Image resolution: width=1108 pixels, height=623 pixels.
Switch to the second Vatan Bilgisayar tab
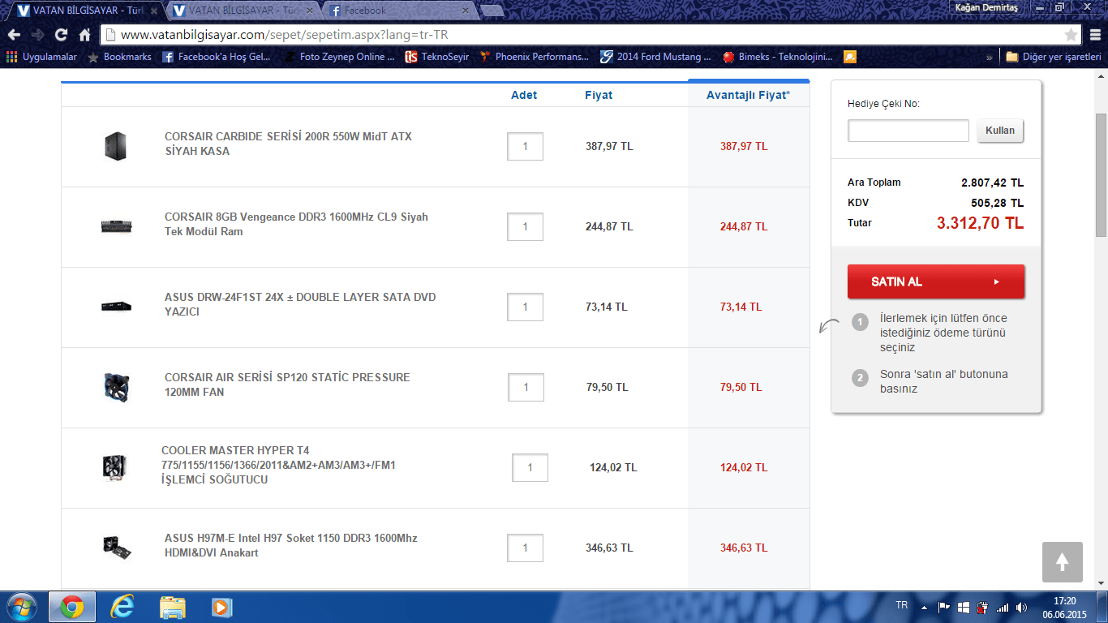point(242,11)
